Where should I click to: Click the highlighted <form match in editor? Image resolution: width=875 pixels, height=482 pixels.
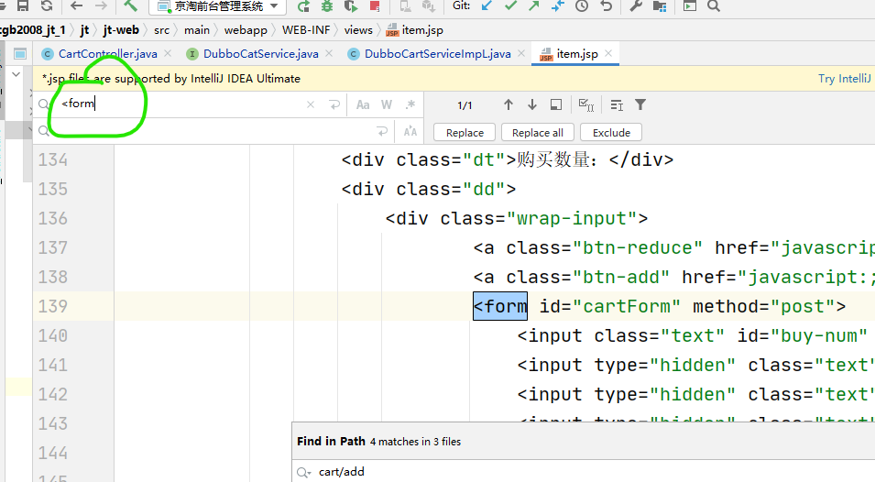coord(500,306)
